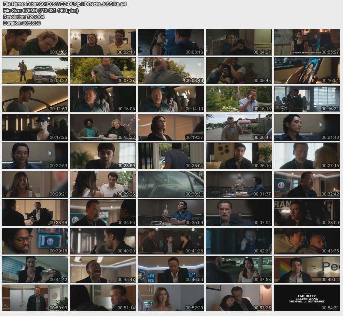
Task: Open the subtitled frame at 00:05:27
Action: 307,42
